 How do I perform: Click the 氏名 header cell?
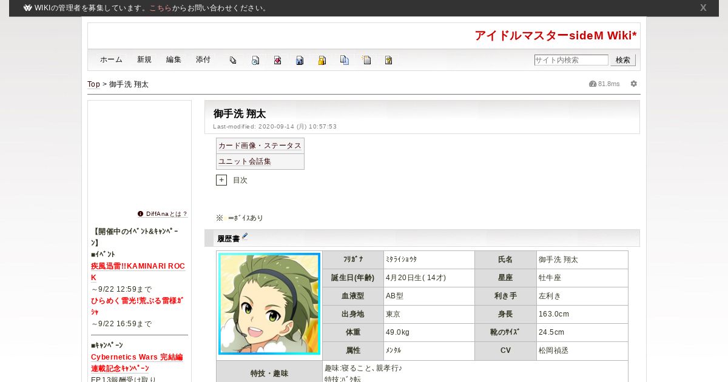tap(505, 260)
